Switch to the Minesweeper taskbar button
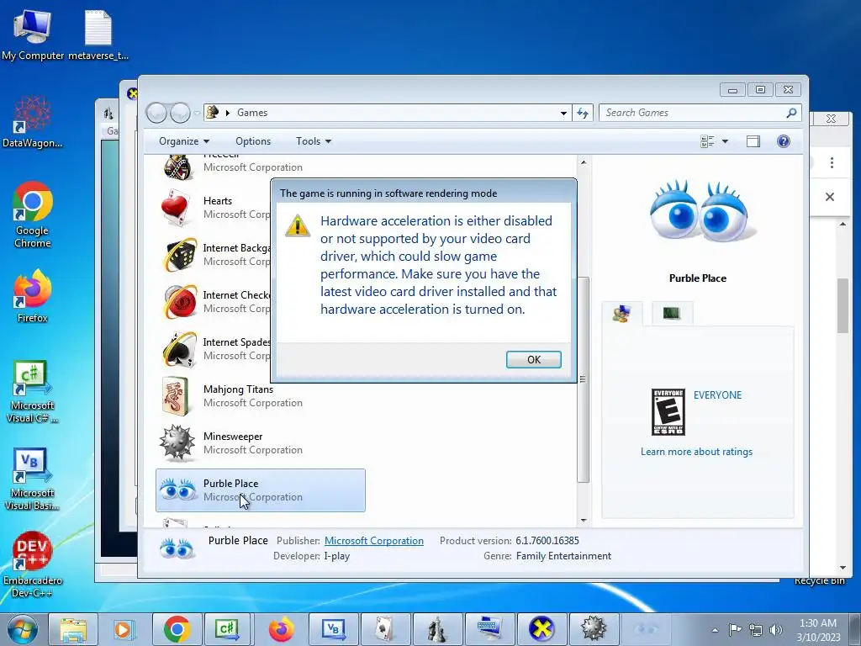Viewport: 861px width, 646px height. pos(594,629)
